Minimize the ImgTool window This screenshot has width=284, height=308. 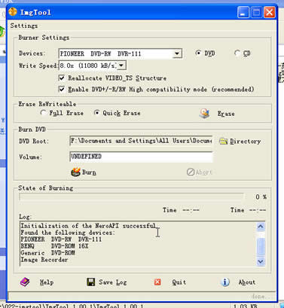point(243,12)
